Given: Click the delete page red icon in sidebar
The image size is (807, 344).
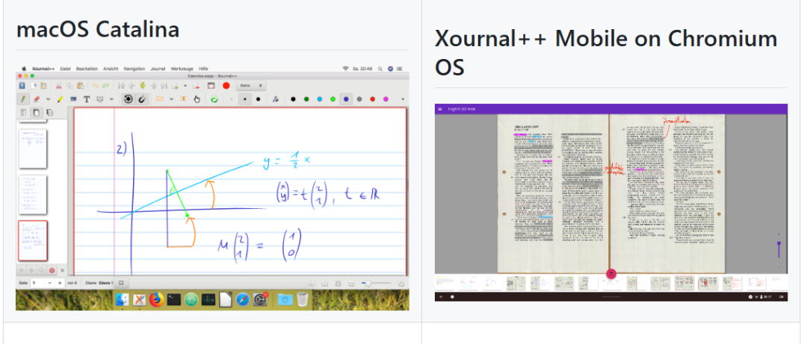Looking at the screenshot, I should pos(52,270).
